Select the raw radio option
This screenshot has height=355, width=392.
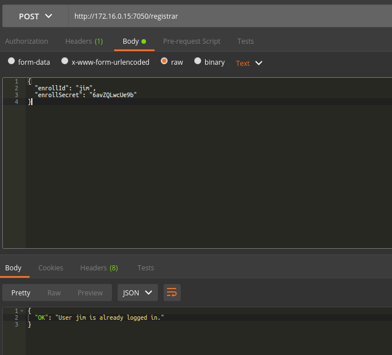164,61
